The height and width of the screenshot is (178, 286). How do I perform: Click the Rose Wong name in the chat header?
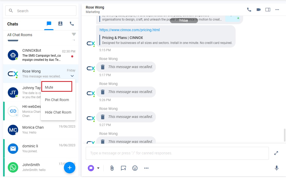(x=95, y=7)
